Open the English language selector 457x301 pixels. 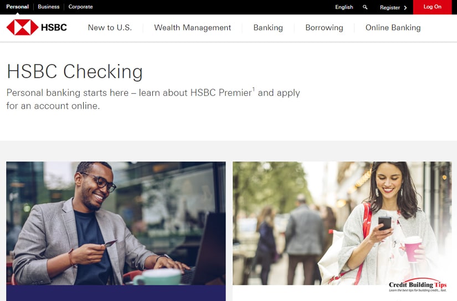[344, 7]
